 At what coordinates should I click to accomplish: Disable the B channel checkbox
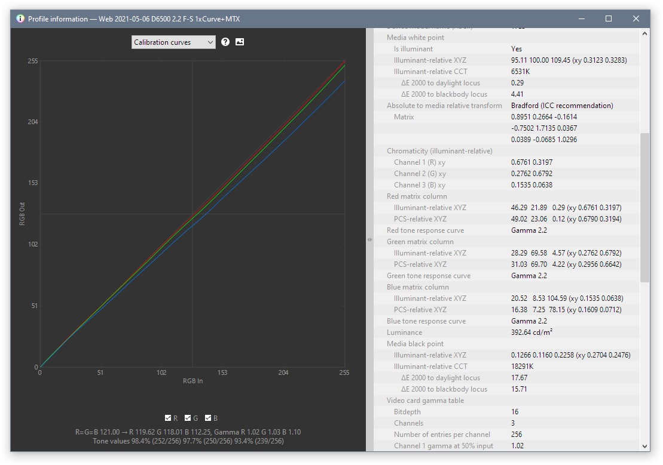coord(209,418)
